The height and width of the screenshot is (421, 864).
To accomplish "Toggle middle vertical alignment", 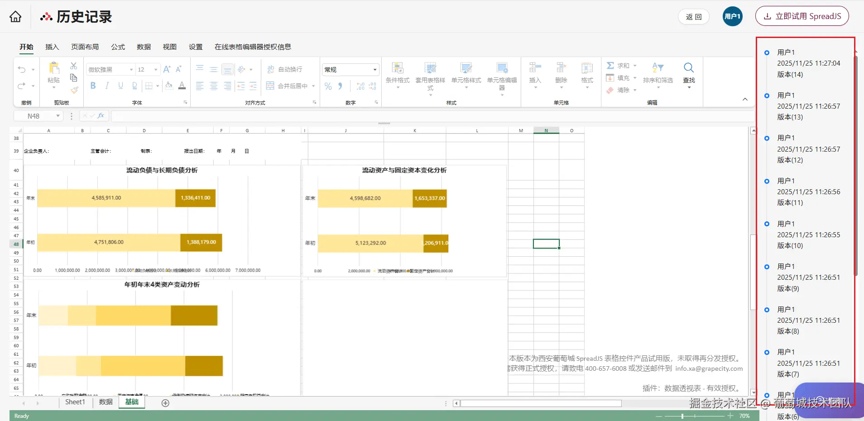I will [214, 69].
